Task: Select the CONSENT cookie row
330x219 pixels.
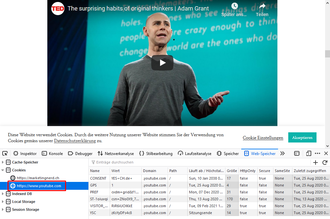Action: coord(209,178)
